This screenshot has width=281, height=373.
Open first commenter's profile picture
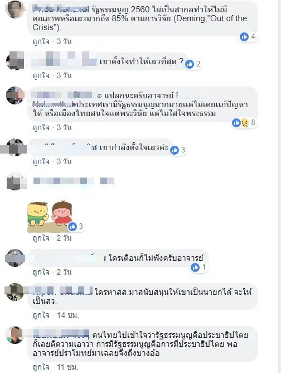(15, 9)
